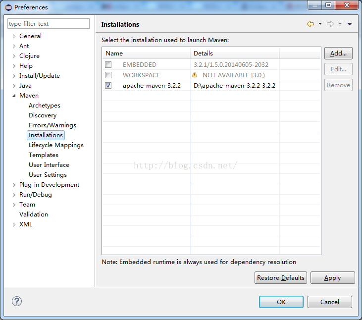This screenshot has height=320, width=362.
Task: Open Lifecycle Mappings page
Action: pos(56,145)
